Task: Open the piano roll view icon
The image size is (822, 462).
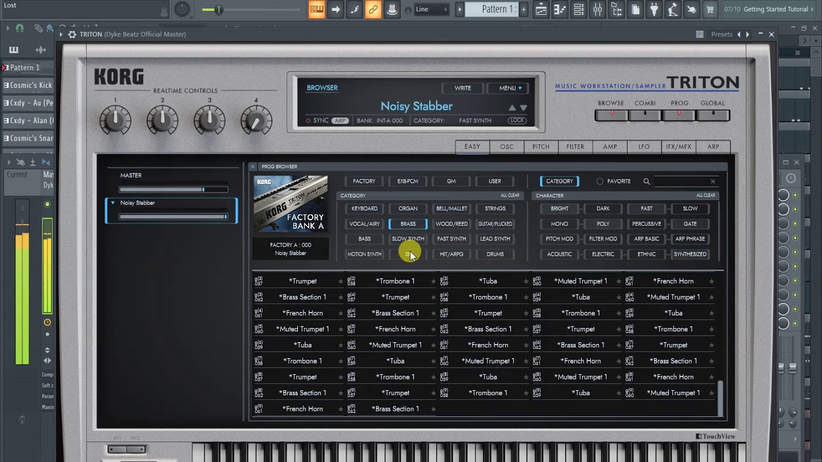Action: (560, 9)
